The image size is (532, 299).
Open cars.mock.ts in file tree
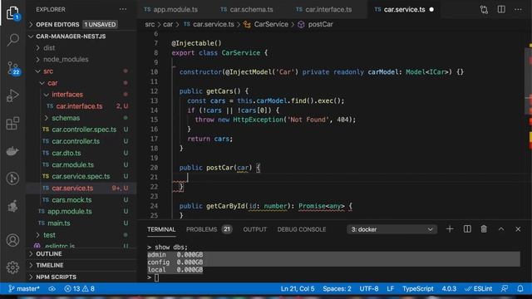[81, 200]
